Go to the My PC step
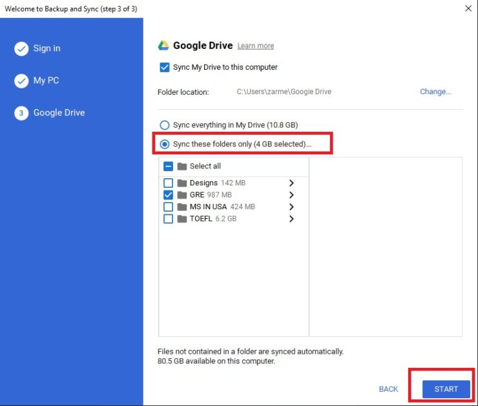The width and height of the screenshot is (478, 406). coord(46,81)
